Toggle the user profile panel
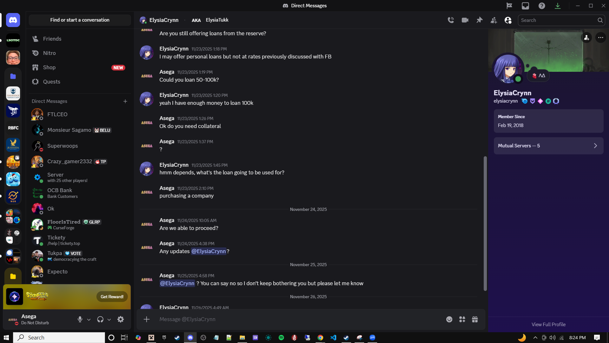The height and width of the screenshot is (343, 609). 508,20
